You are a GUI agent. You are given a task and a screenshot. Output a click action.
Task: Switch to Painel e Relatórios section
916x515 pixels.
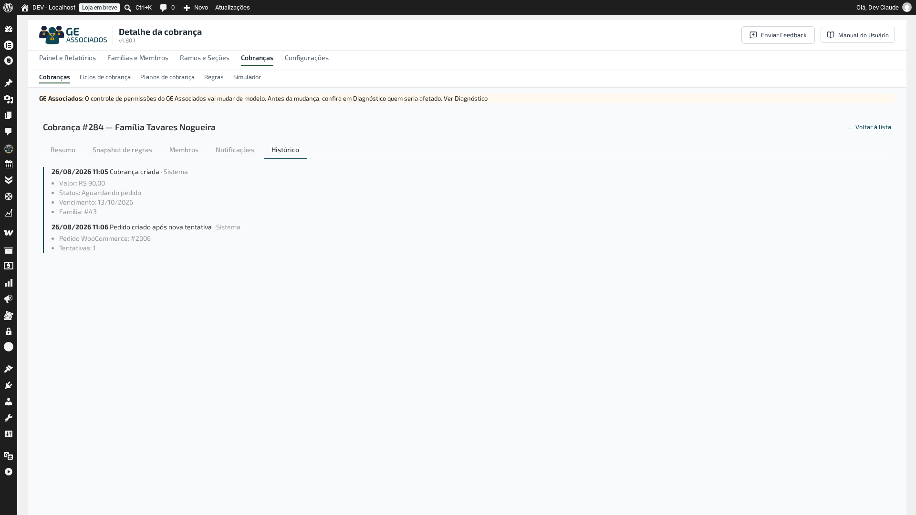67,58
